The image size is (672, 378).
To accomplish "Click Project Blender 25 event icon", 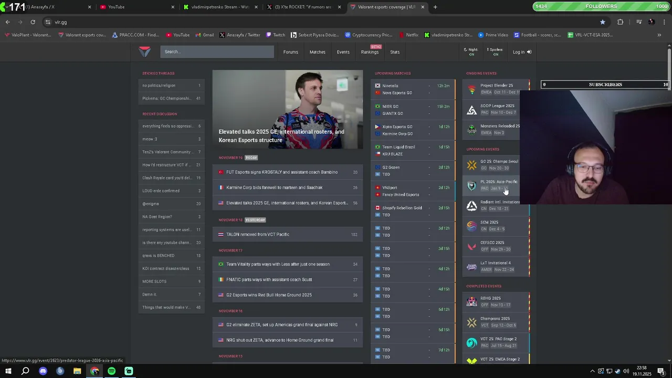I will [x=471, y=89].
